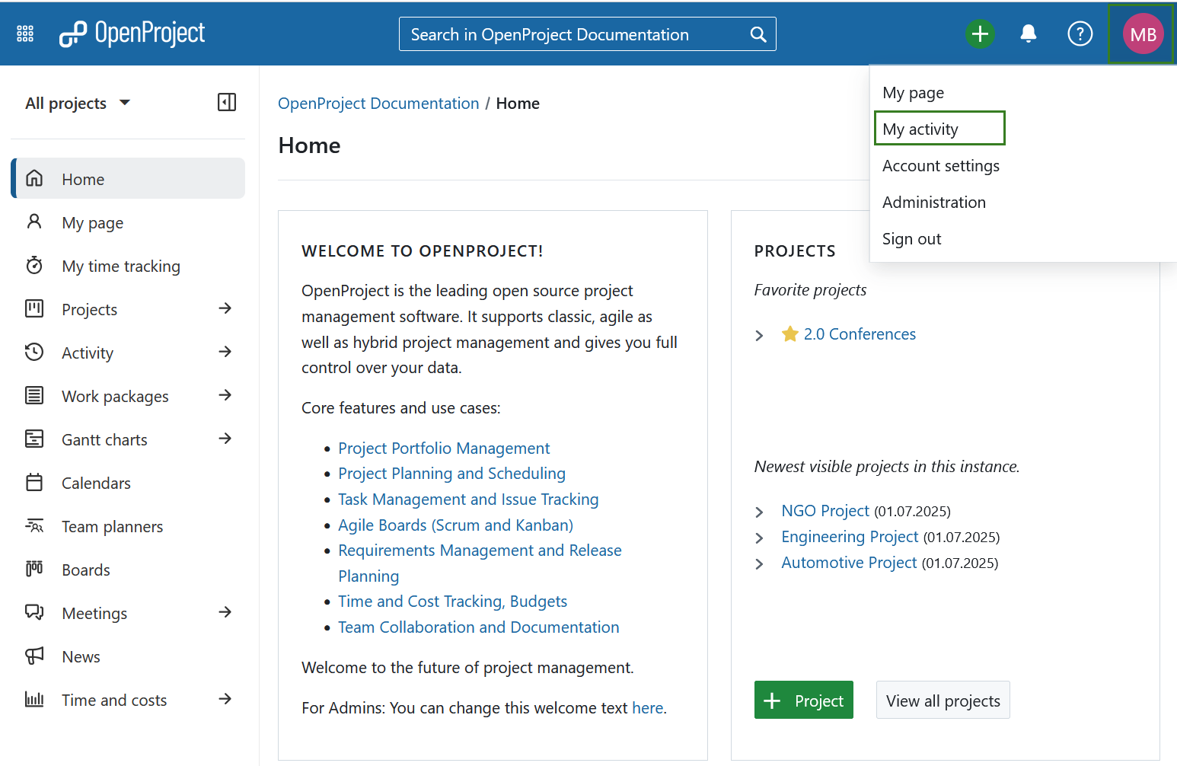
Task: Open Time and Cost Tracking, Budgets link
Action: tap(452, 602)
